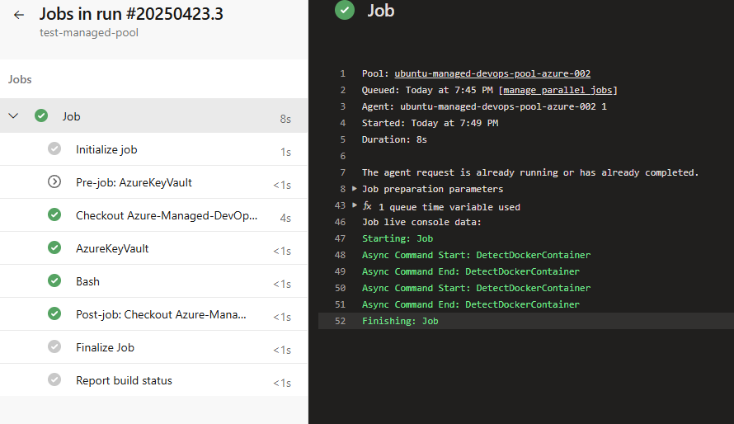Open the ubuntu-managed-devops-pool-azure-002 pool link
Image resolution: width=734 pixels, height=424 pixels.
[x=492, y=73]
